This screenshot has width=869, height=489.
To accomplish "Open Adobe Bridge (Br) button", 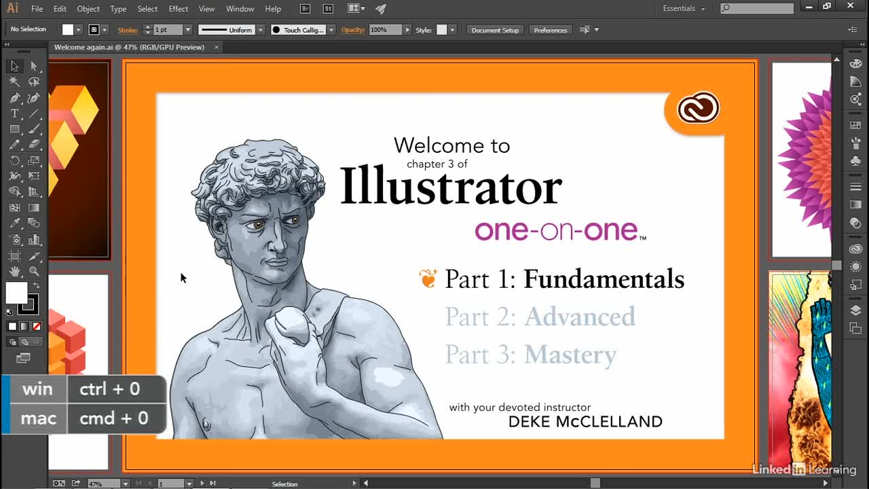I will (305, 9).
